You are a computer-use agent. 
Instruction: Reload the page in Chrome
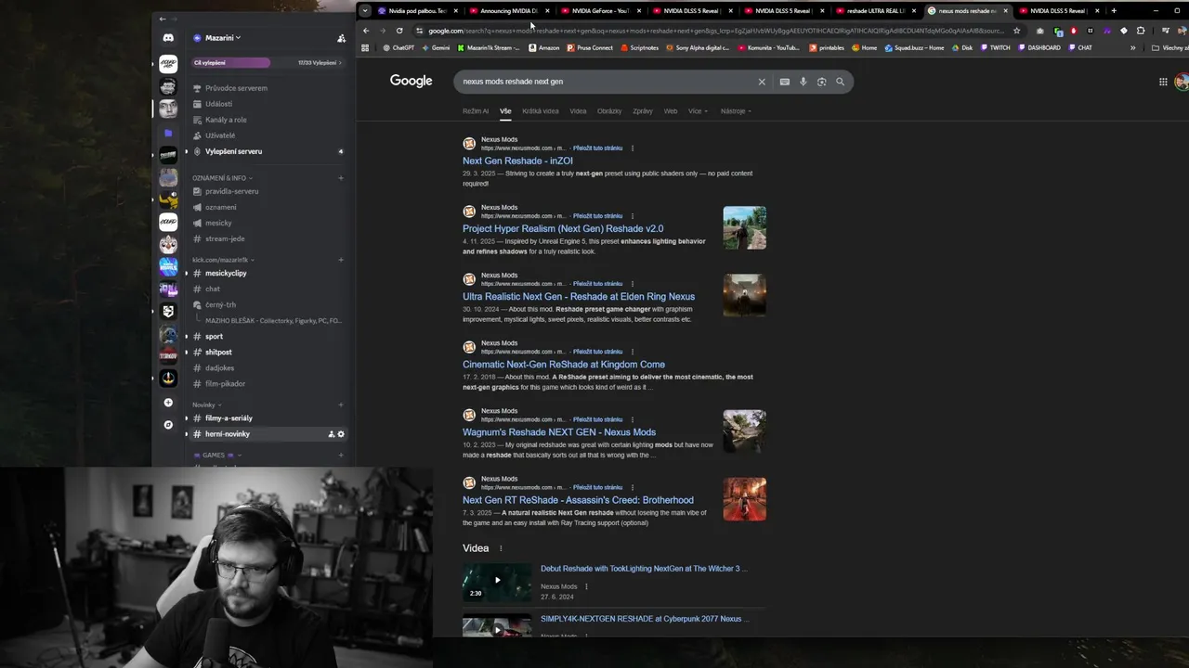point(399,31)
